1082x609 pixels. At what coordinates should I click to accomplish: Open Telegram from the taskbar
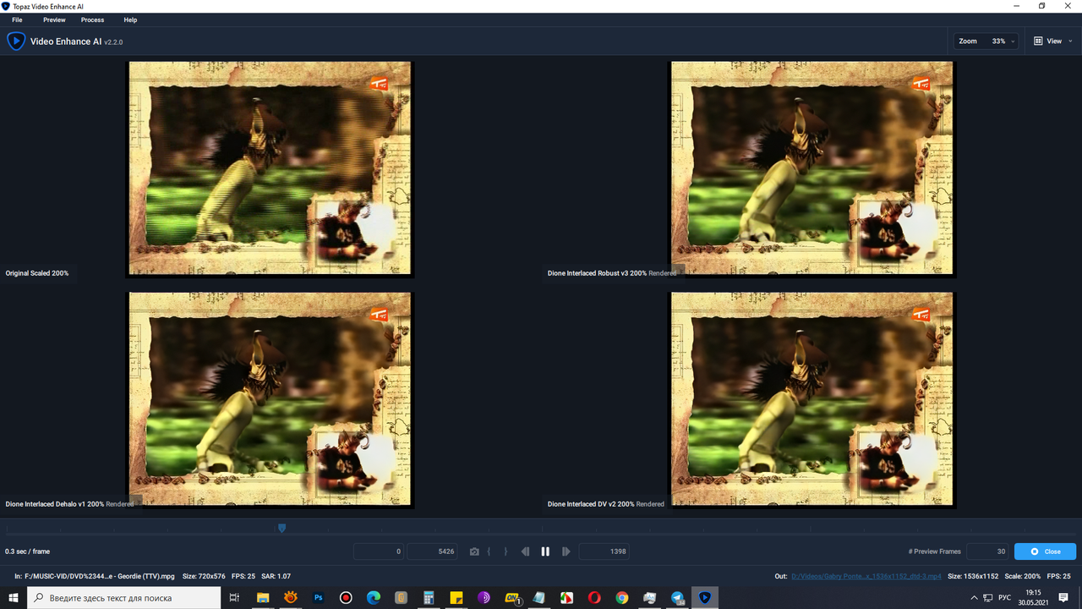click(677, 597)
